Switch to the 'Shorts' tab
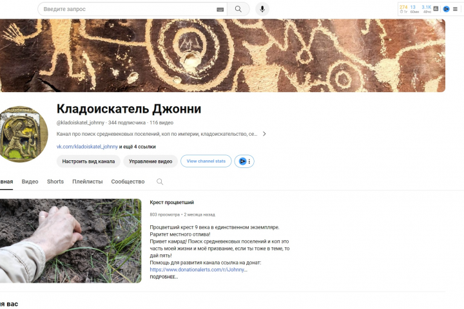The image size is (464, 309). tap(55, 182)
